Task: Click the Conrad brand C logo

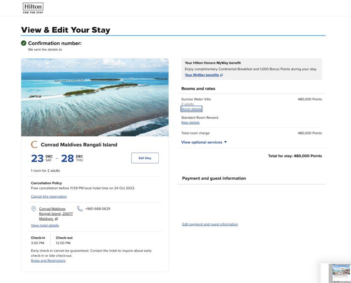Action: pyautogui.click(x=34, y=145)
